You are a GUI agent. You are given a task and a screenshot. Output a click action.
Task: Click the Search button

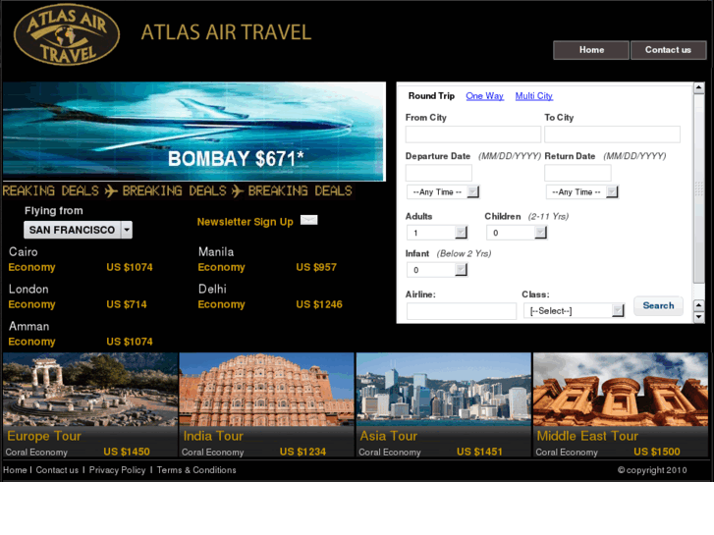pyautogui.click(x=658, y=305)
